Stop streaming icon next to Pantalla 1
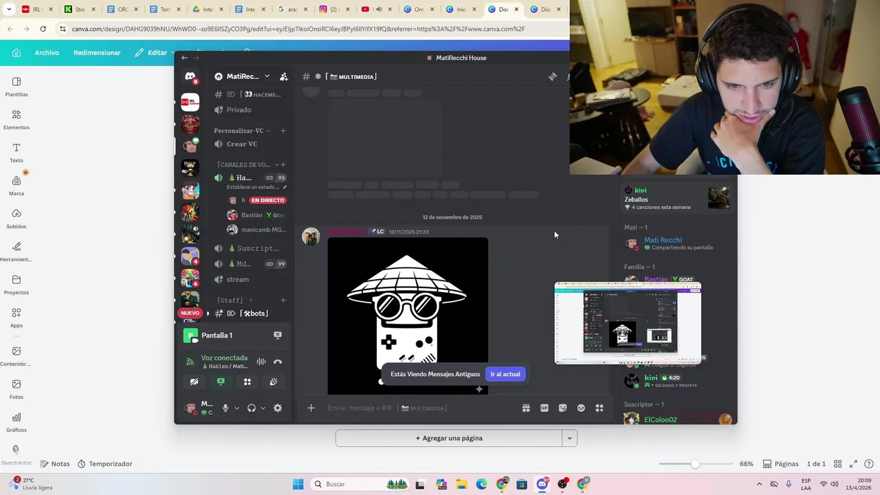 (x=278, y=335)
